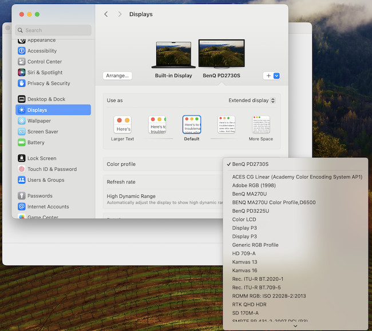
Task: Select the Displays sun icon
Action: (x=22, y=110)
